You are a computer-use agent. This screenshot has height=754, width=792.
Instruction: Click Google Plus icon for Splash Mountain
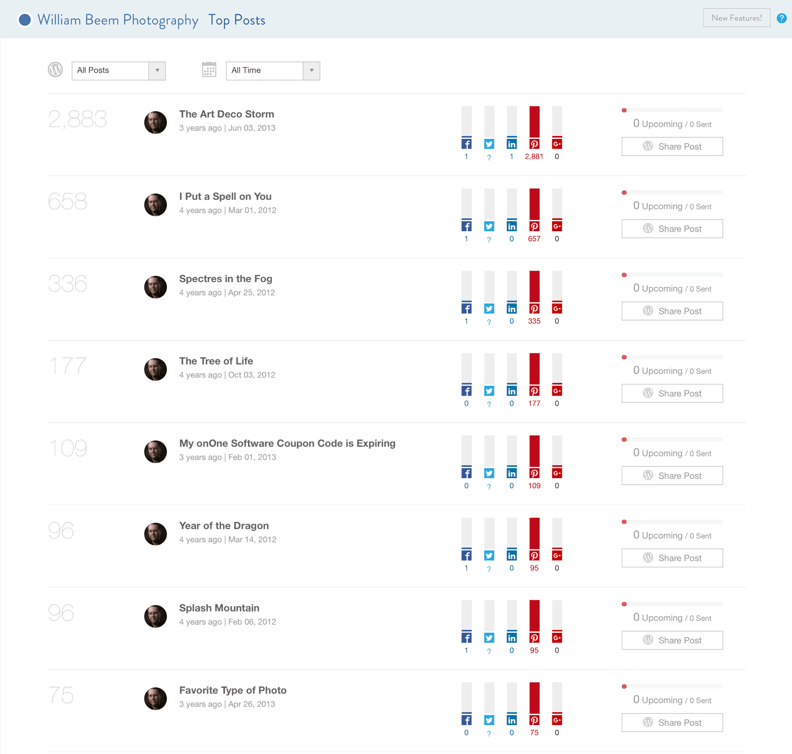557,638
